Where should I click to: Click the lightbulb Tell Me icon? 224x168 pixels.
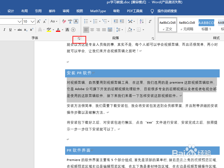click(x=152, y=11)
